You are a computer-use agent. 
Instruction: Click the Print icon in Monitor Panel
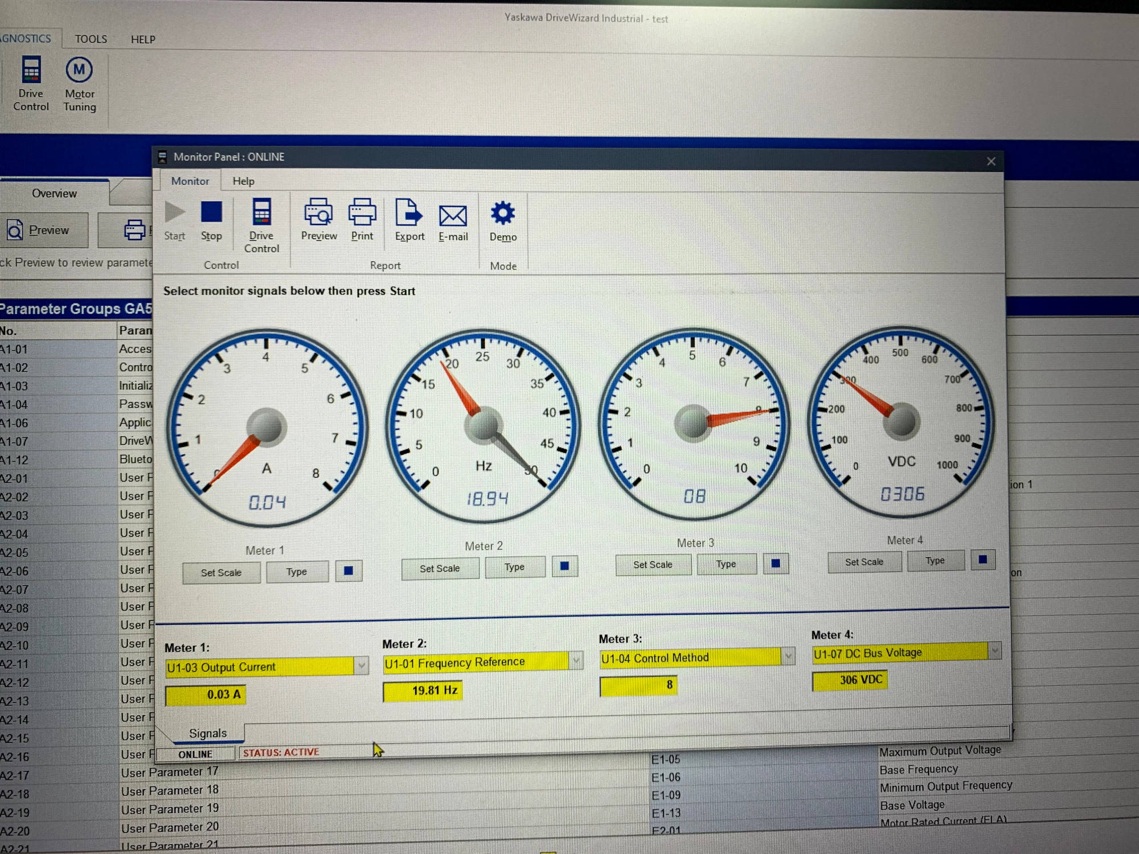coord(362,212)
